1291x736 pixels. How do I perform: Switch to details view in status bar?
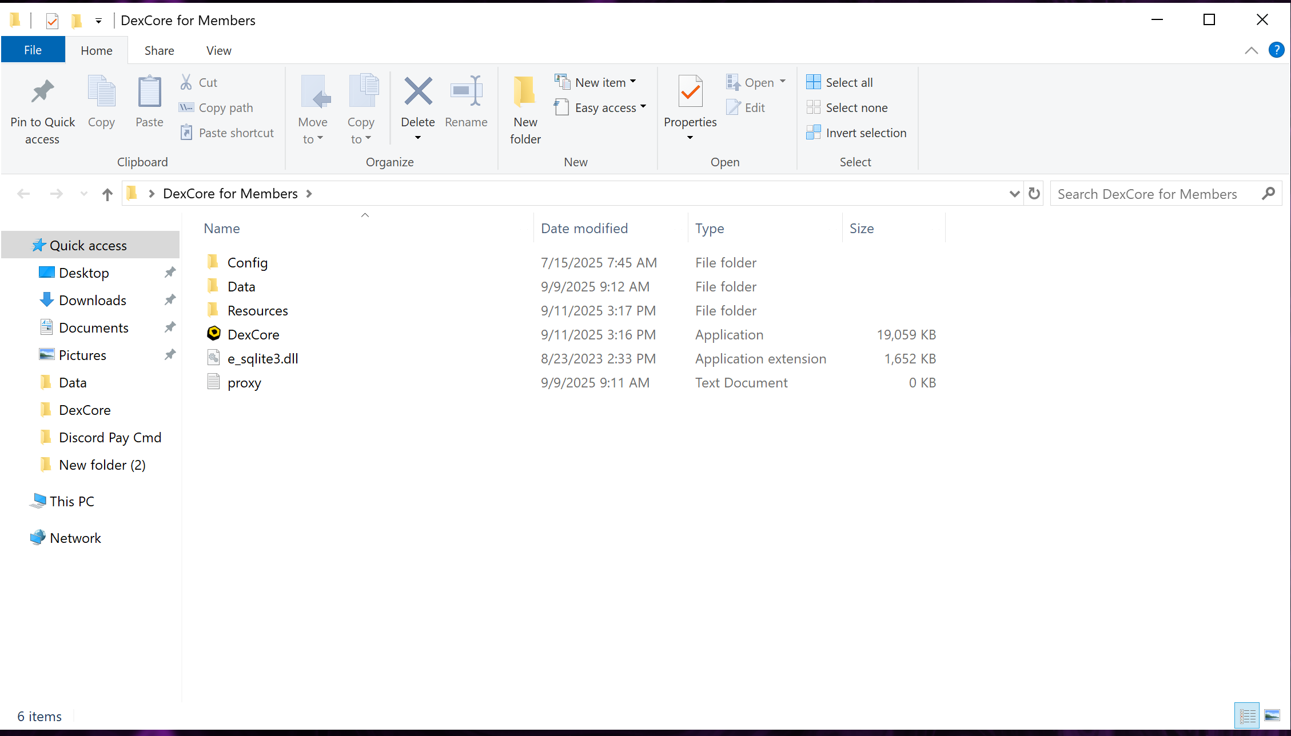pyautogui.click(x=1247, y=715)
